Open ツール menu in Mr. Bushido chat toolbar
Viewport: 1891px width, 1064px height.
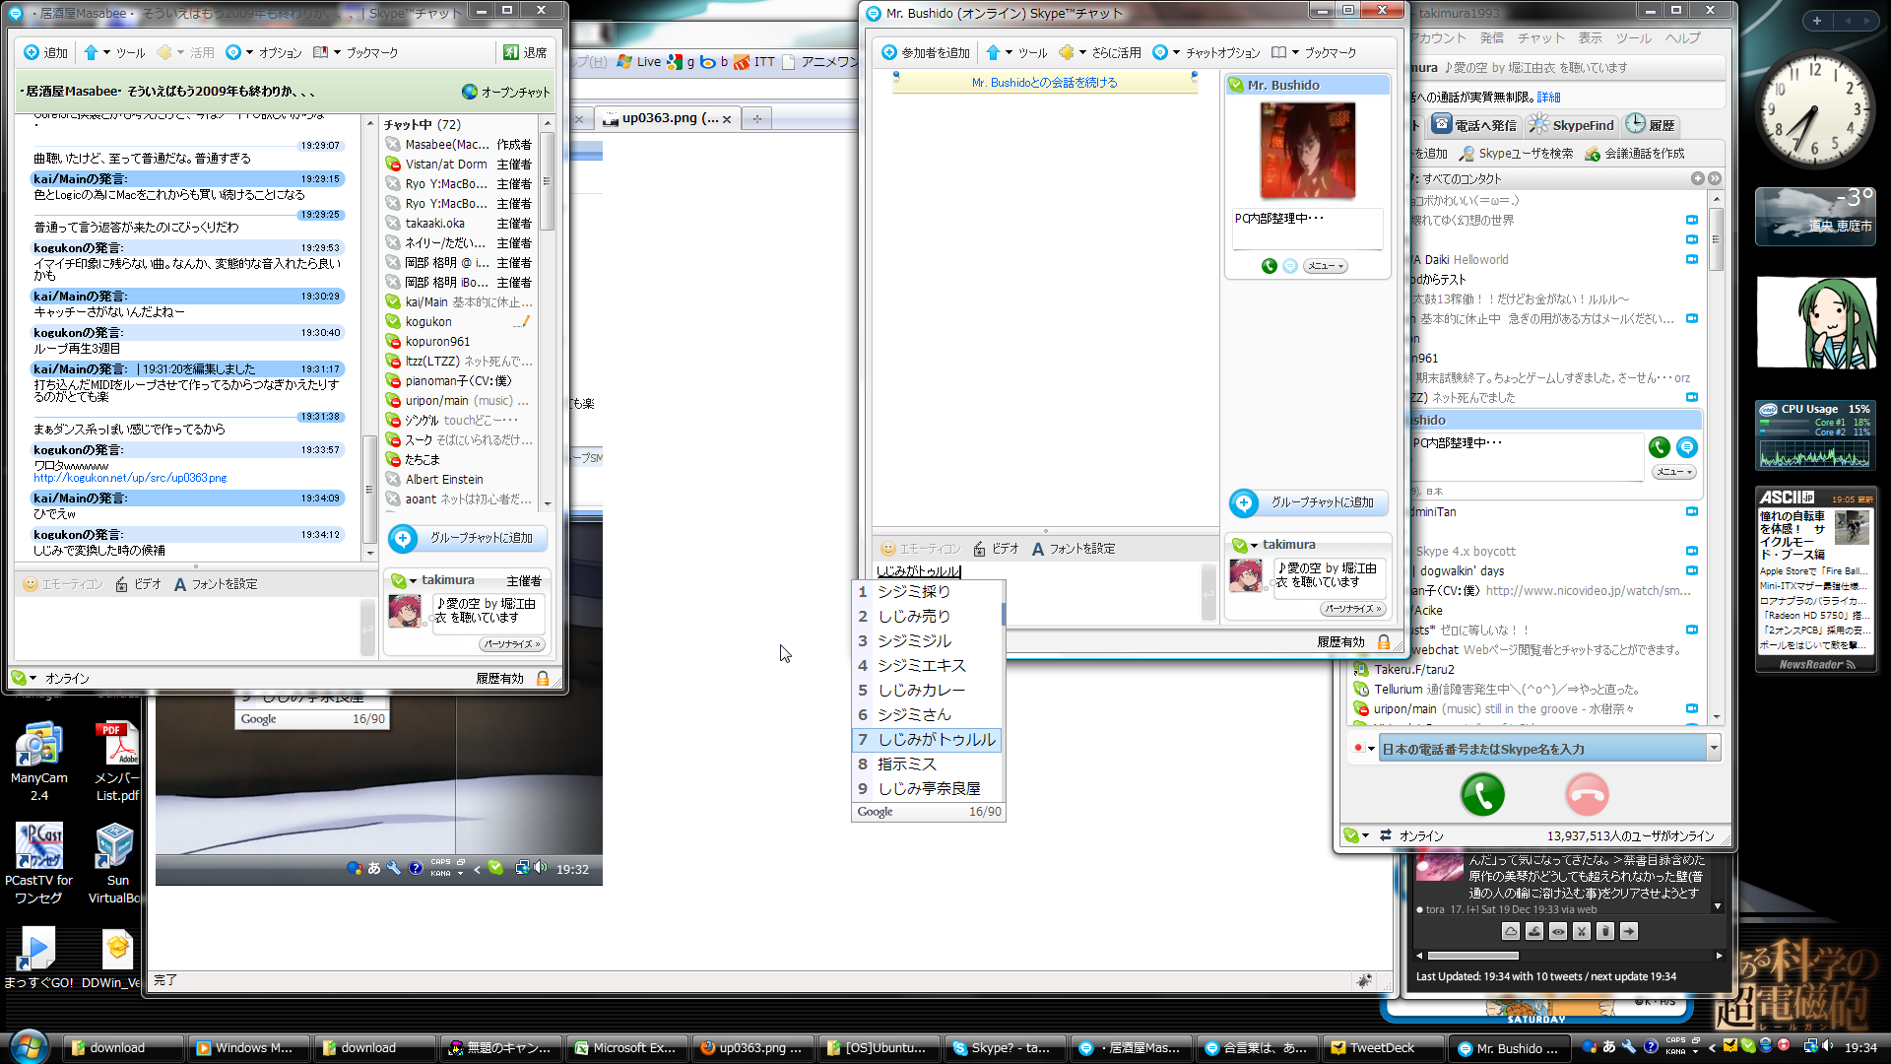point(1016,52)
